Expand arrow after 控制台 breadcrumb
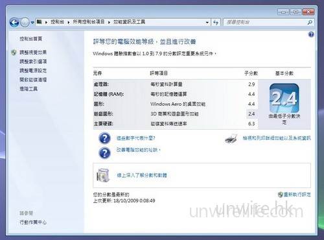Screen dimensions: 324x240 (x=69, y=22)
